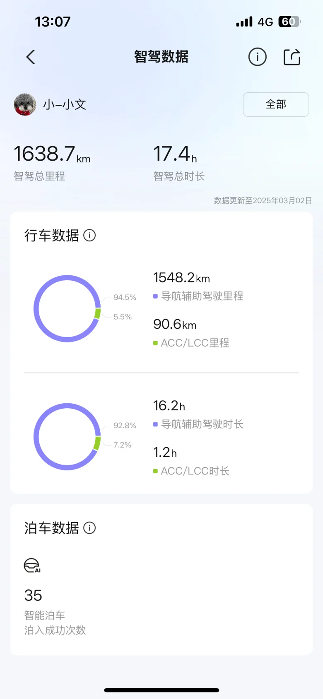Open info icon next to 行车数据
This screenshot has width=323, height=699.
89,235
